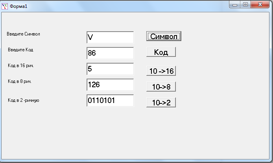This screenshot has height=163, width=273.
Task: Click the Форма1 title bar text
Action: click(x=18, y=6)
